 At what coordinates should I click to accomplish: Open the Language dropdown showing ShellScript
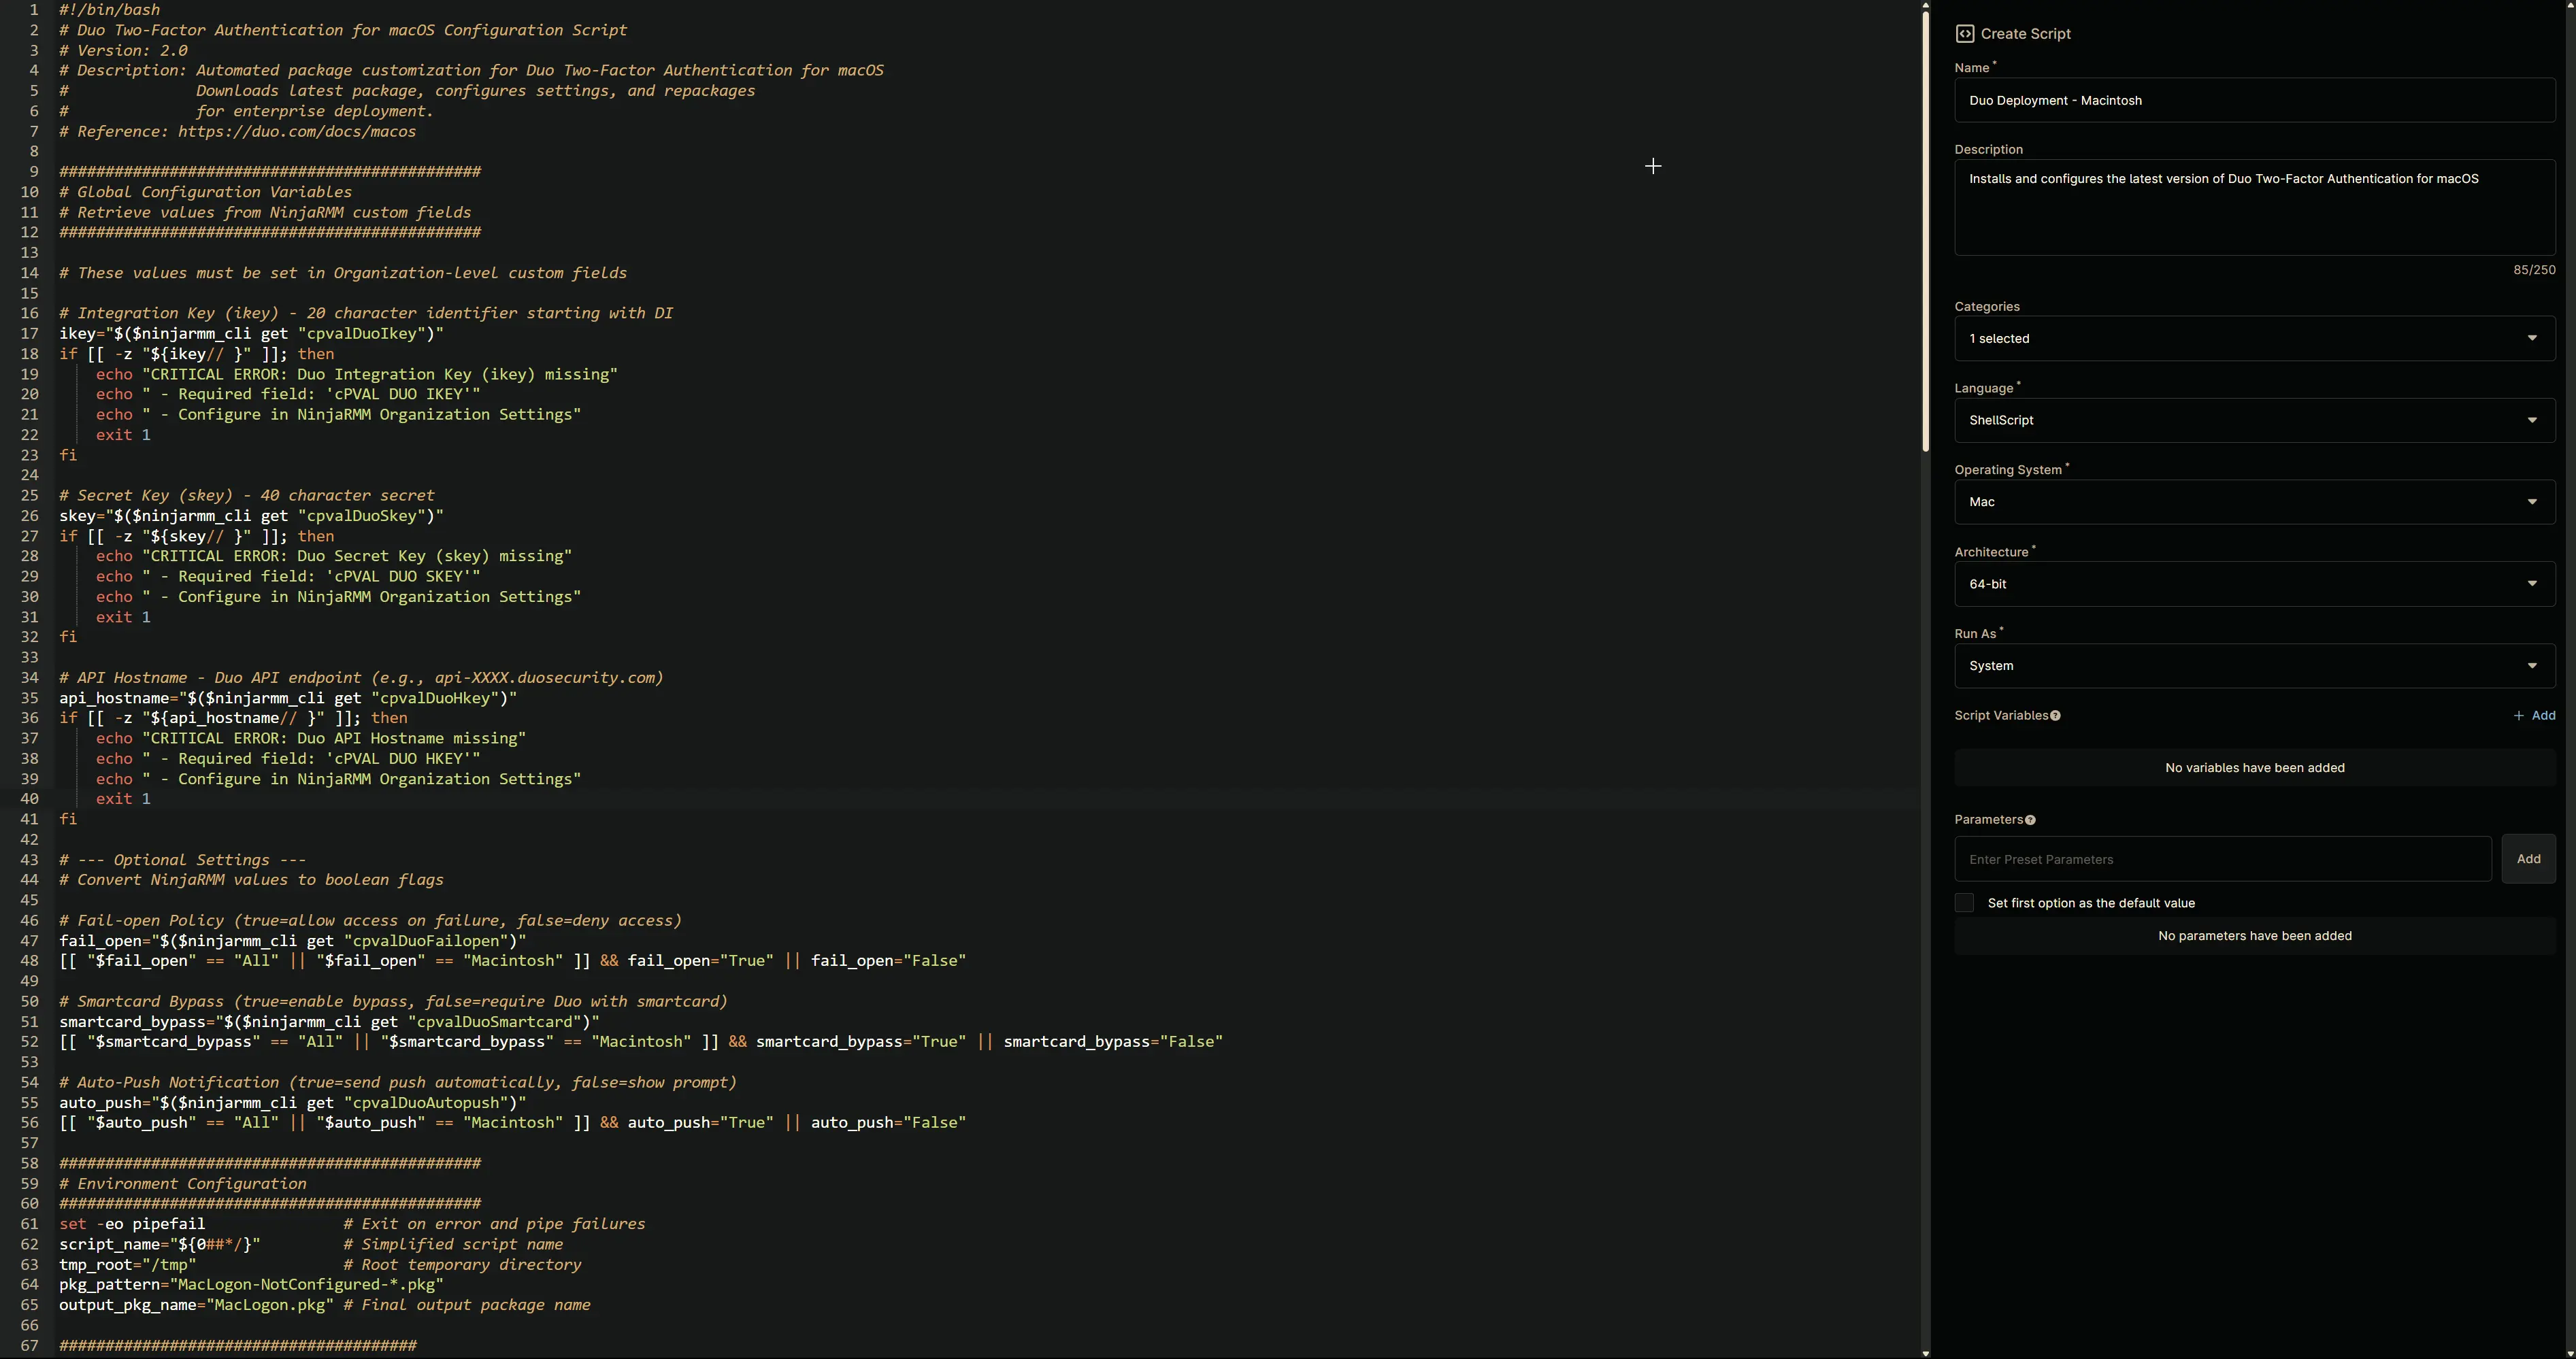tap(2254, 421)
